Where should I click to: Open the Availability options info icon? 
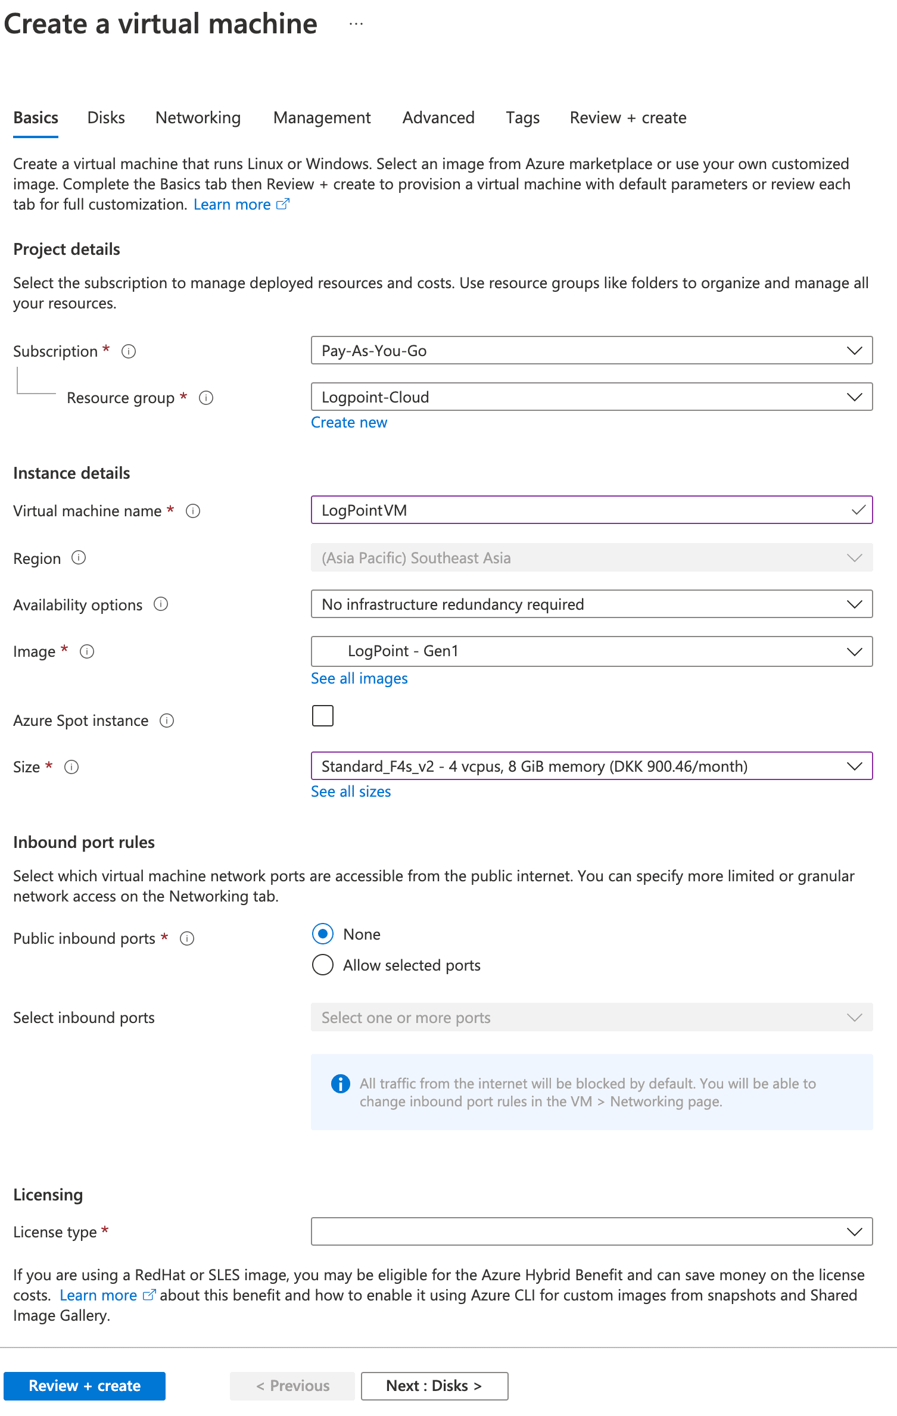coord(160,604)
